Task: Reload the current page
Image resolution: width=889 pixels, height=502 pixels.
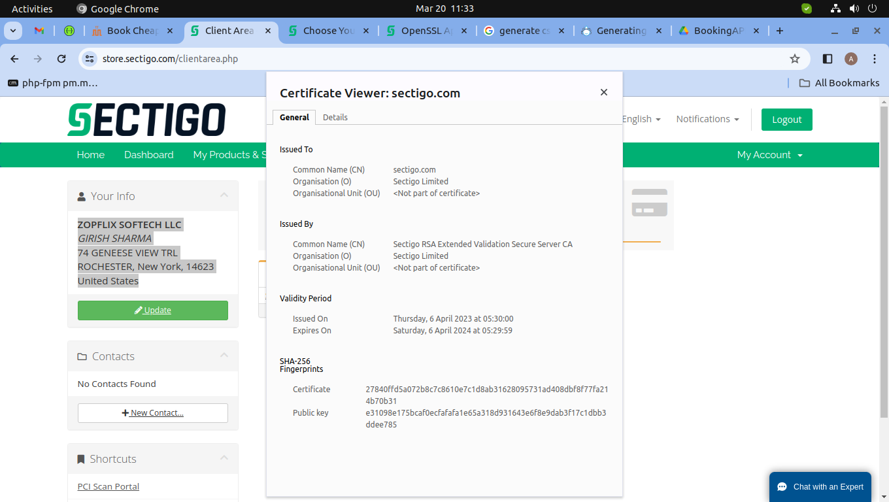Action: pos(61,59)
